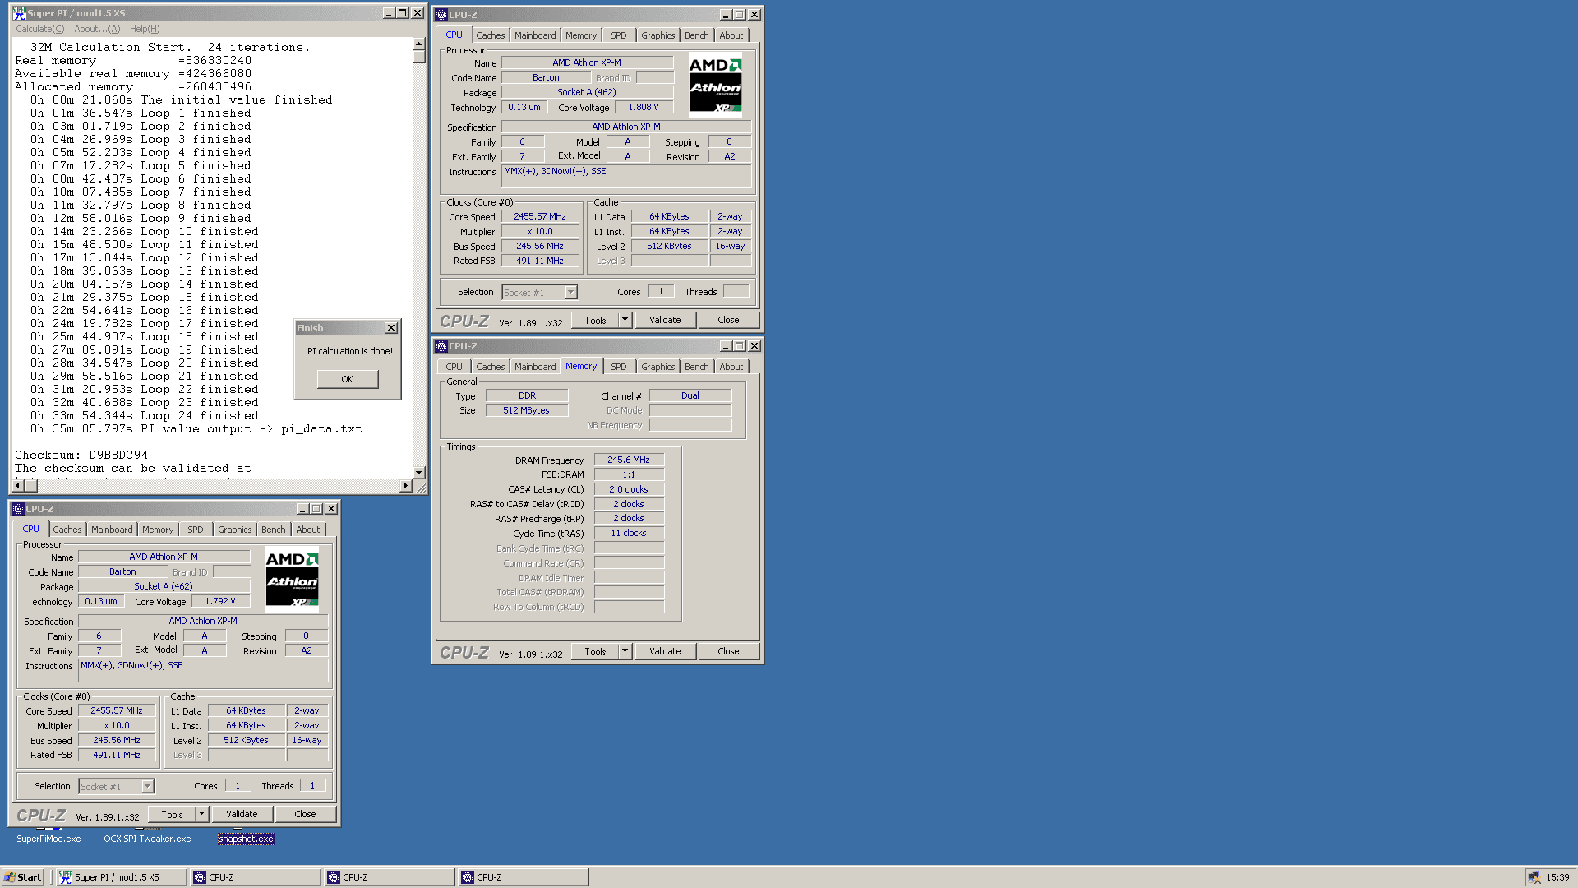Open the Help menu in Super PI
This screenshot has height=888, width=1578.
click(145, 29)
